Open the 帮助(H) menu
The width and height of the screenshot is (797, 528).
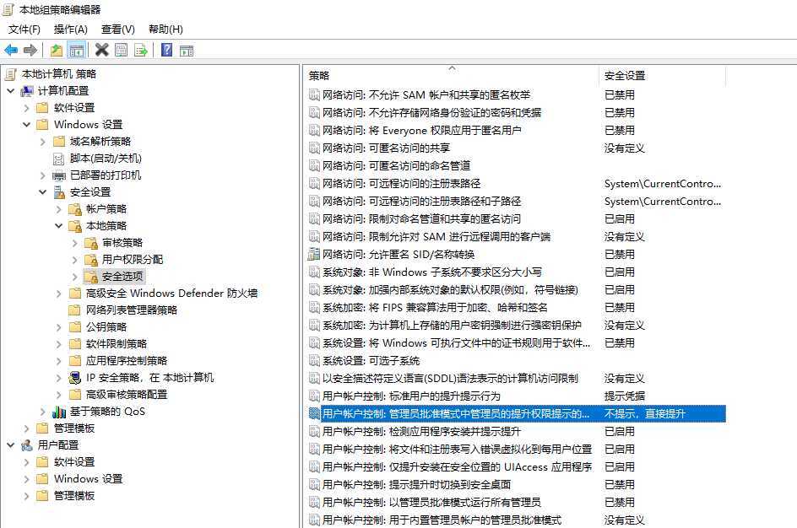click(x=165, y=30)
